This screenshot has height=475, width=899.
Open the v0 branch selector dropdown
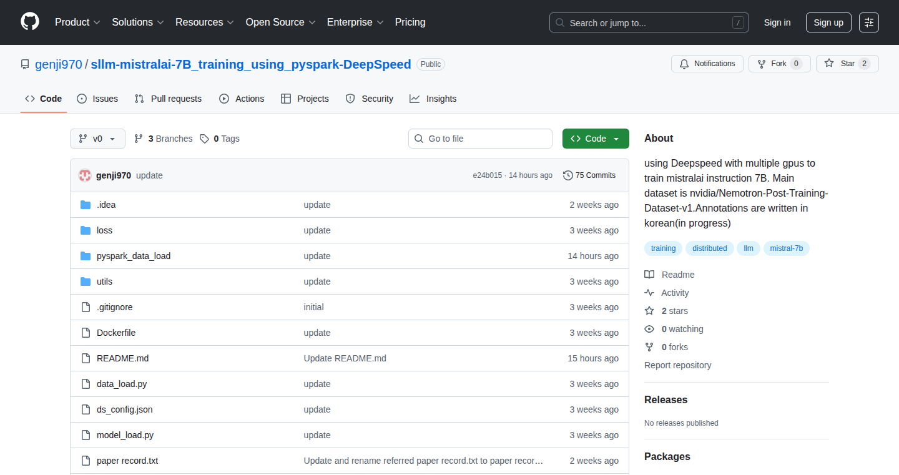[97, 139]
